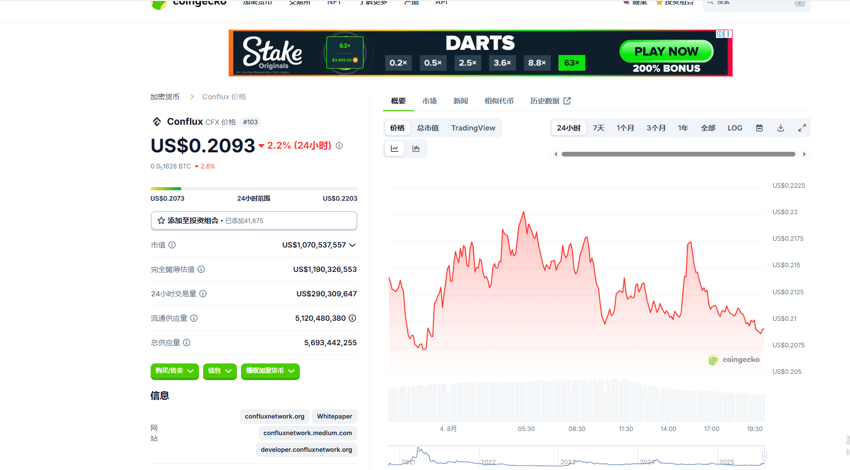Open the 钱包 dropdown

click(220, 371)
